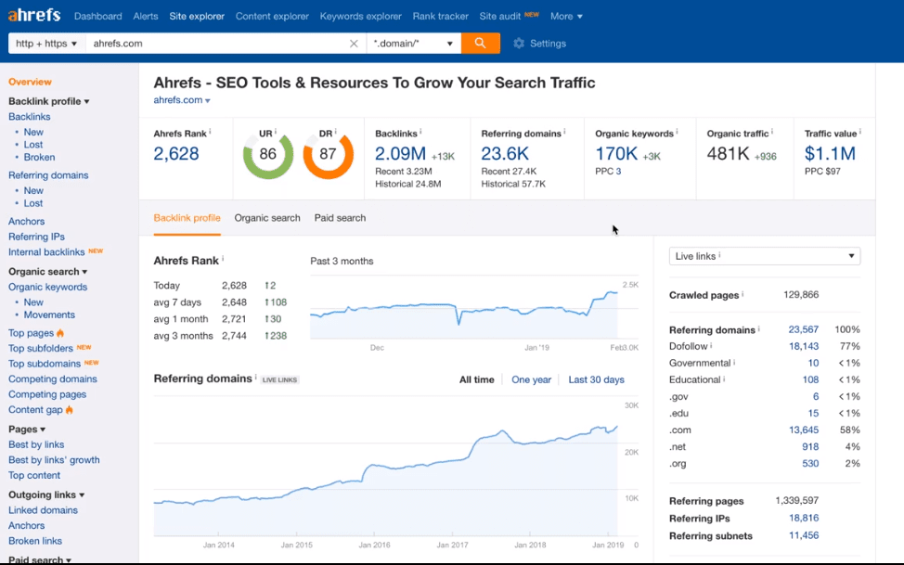The image size is (904, 565).
Task: Open Top subfolders in the sidebar
Action: [x=40, y=348]
